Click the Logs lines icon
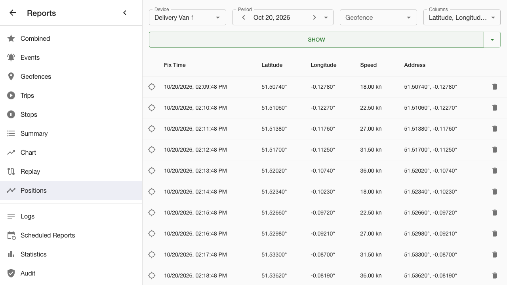The image size is (507, 285). click(x=11, y=216)
